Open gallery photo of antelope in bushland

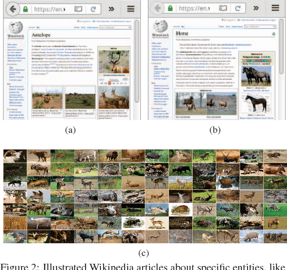tap(47, 98)
